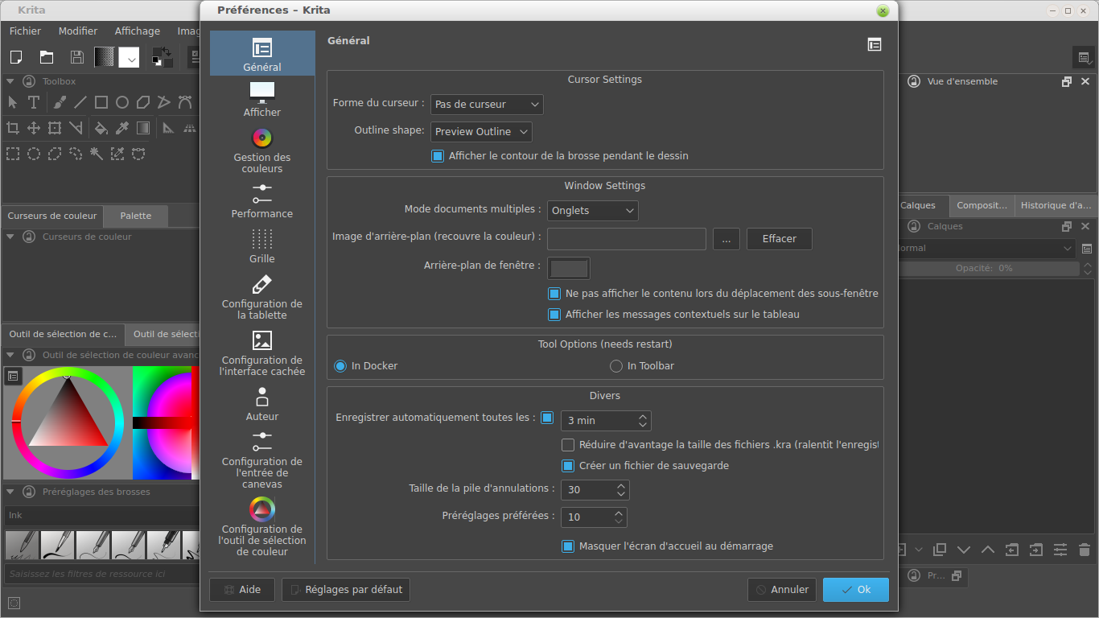Screen dimensions: 1099x618
Task: Open the Fichier menu
Action: click(25, 31)
